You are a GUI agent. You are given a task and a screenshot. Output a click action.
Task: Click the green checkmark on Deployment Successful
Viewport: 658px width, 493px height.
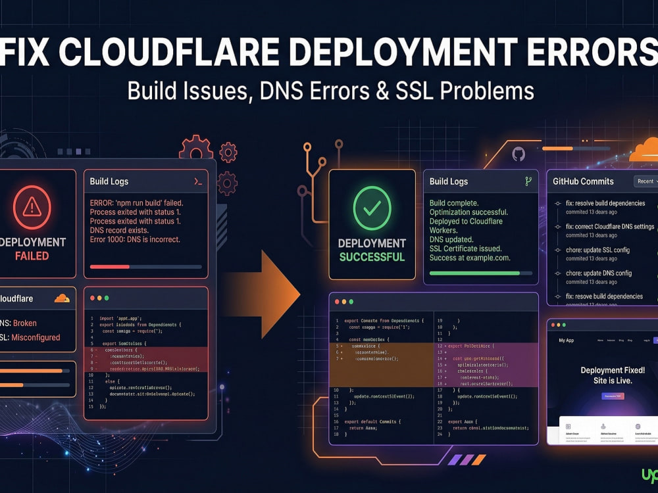[372, 208]
